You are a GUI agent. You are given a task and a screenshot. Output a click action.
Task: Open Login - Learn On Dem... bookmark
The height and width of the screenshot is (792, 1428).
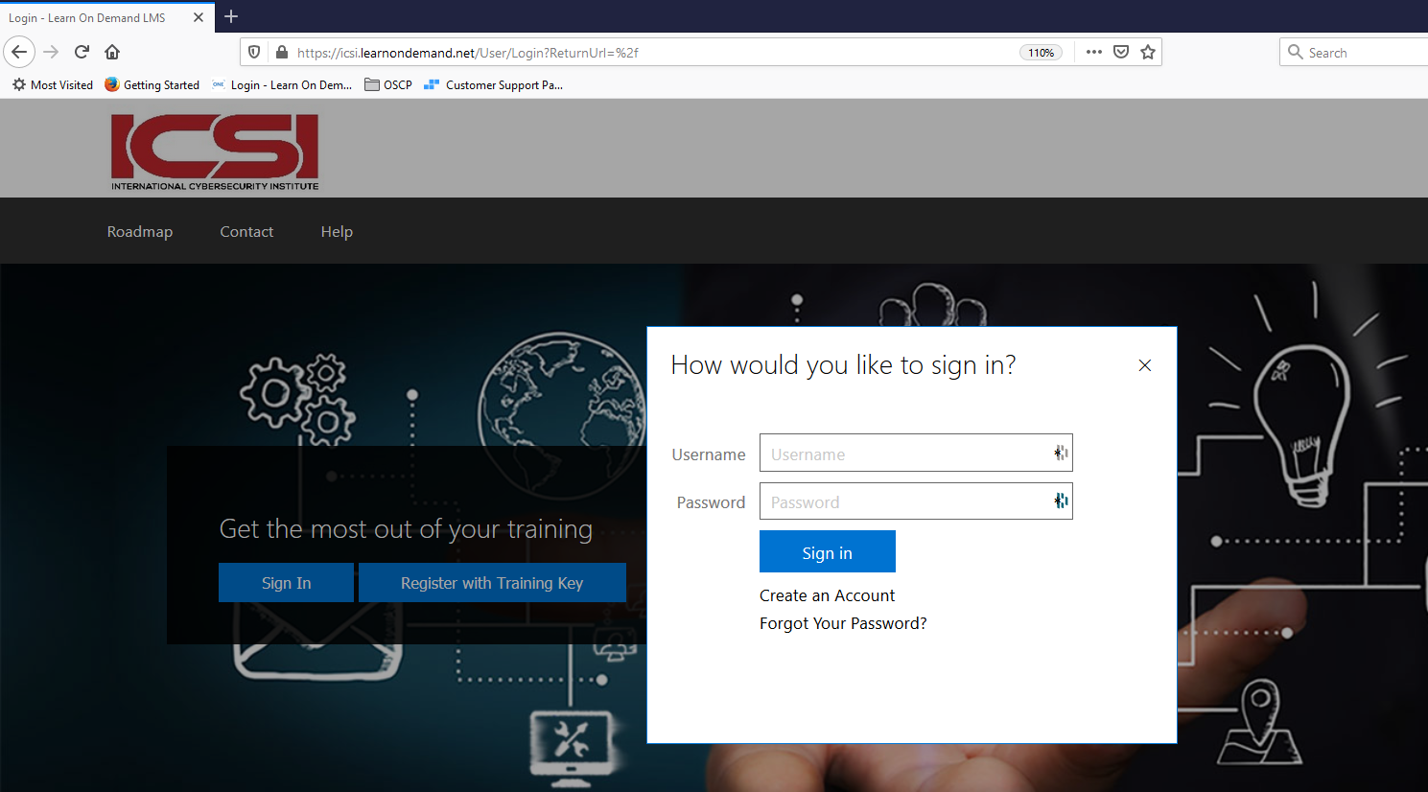click(x=282, y=84)
